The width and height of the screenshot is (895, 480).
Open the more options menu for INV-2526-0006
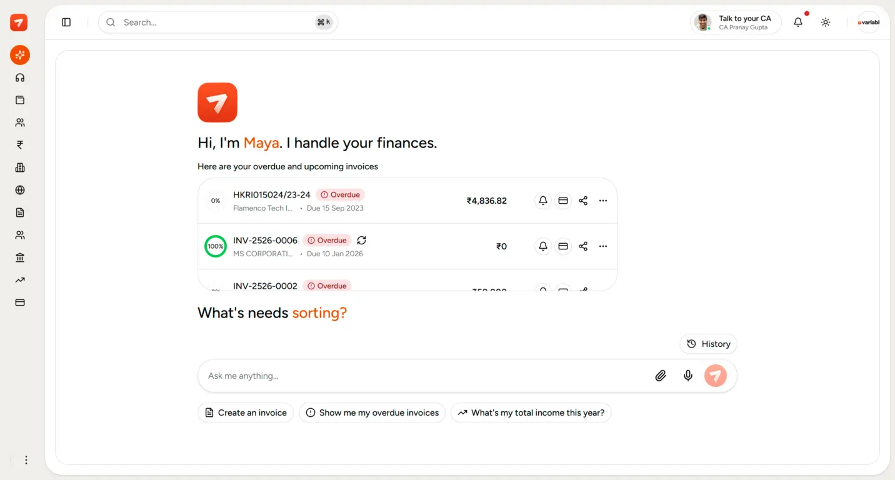click(x=603, y=246)
